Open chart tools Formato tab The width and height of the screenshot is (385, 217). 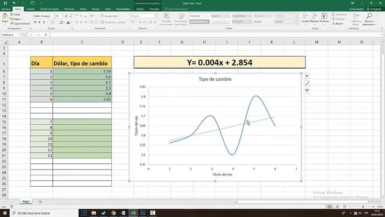point(154,9)
